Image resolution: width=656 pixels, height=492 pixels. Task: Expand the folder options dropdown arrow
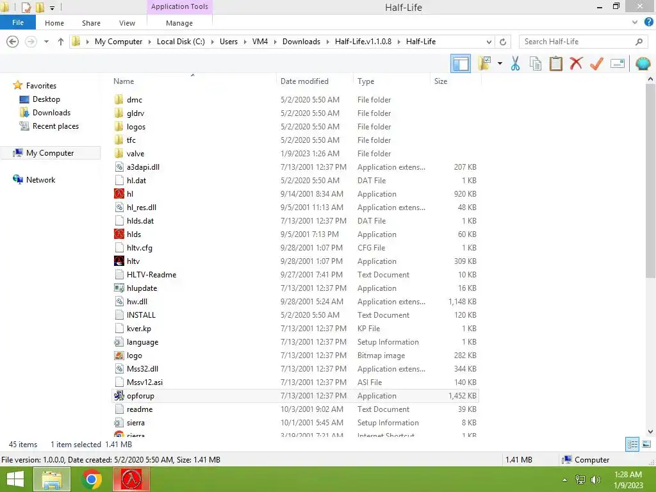pos(500,63)
